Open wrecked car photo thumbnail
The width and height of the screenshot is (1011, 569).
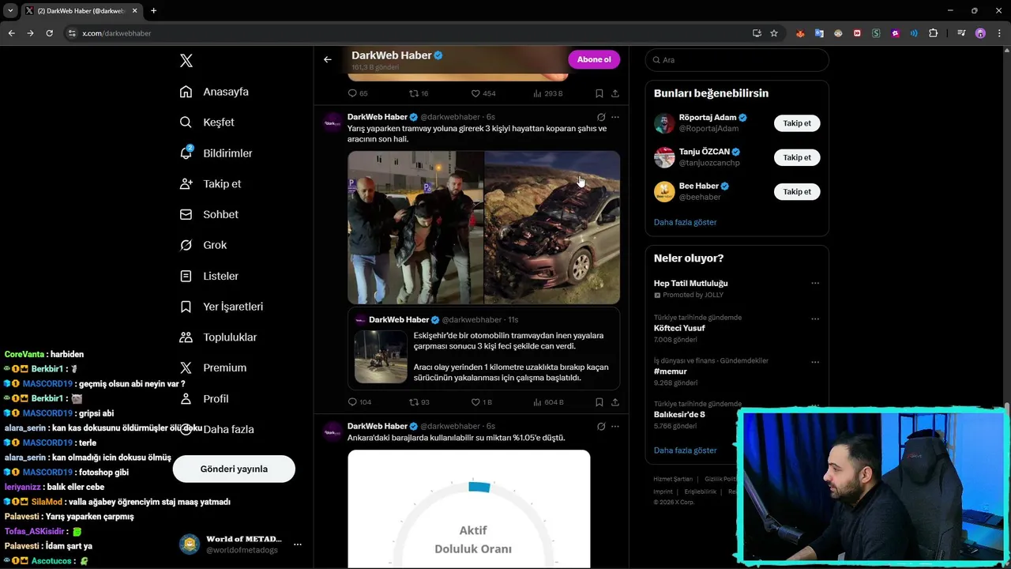tap(552, 228)
